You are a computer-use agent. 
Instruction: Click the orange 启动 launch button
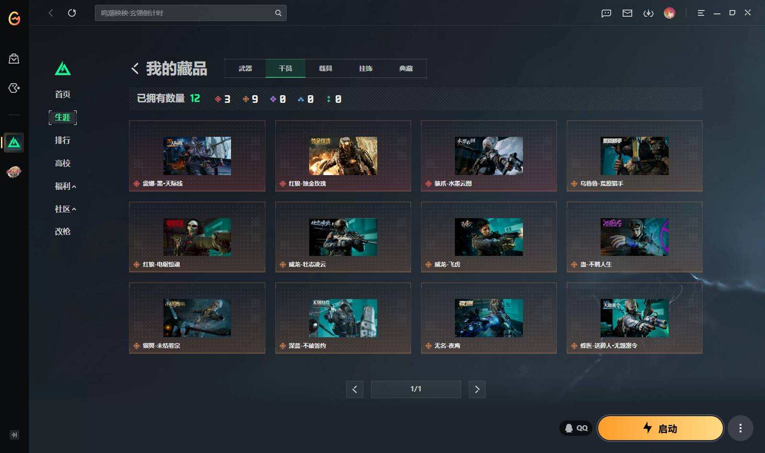[661, 428]
